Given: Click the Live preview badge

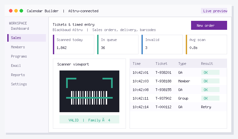Looking at the screenshot, I should [x=214, y=11].
